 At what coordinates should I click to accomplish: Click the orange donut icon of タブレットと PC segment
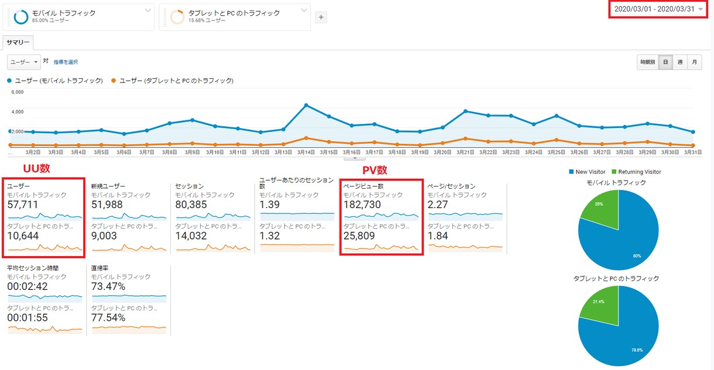(x=177, y=17)
